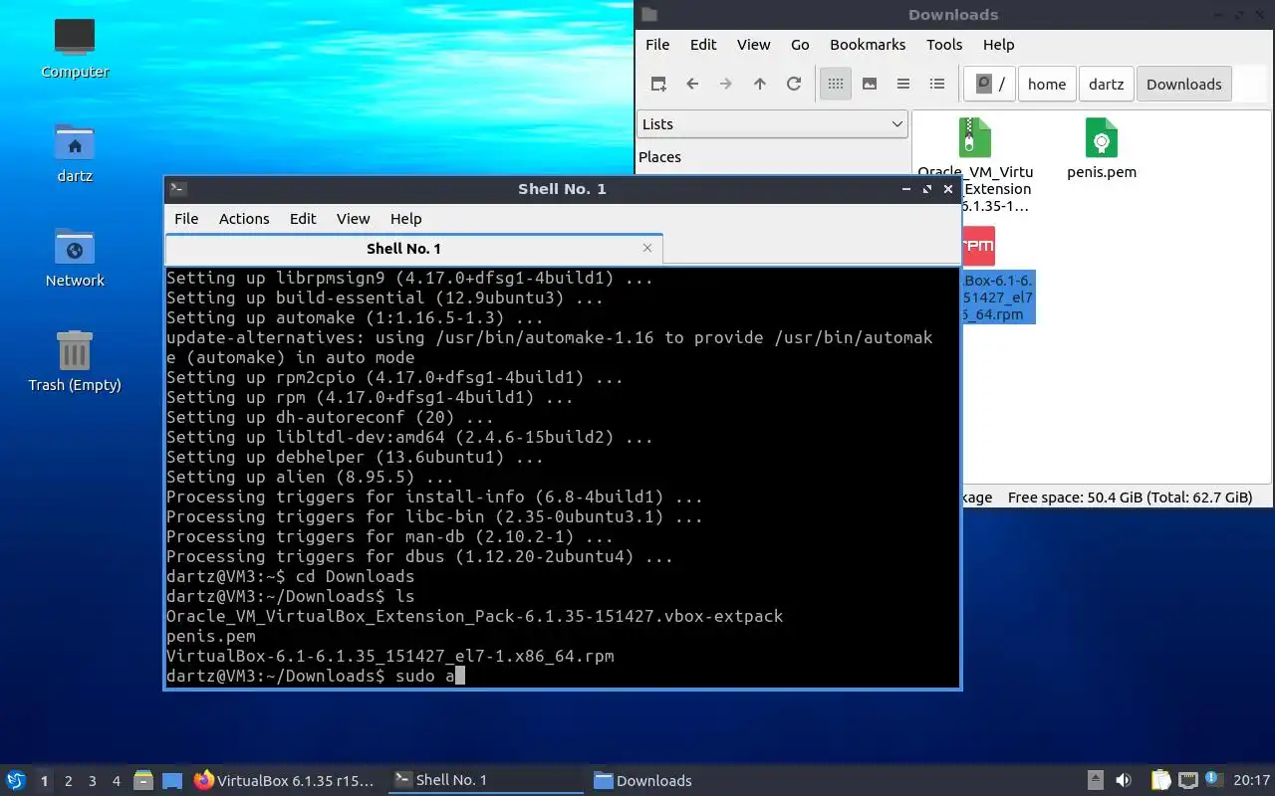Click the terminal icon in Shell title bar
The height and width of the screenshot is (796, 1275).
tap(178, 189)
